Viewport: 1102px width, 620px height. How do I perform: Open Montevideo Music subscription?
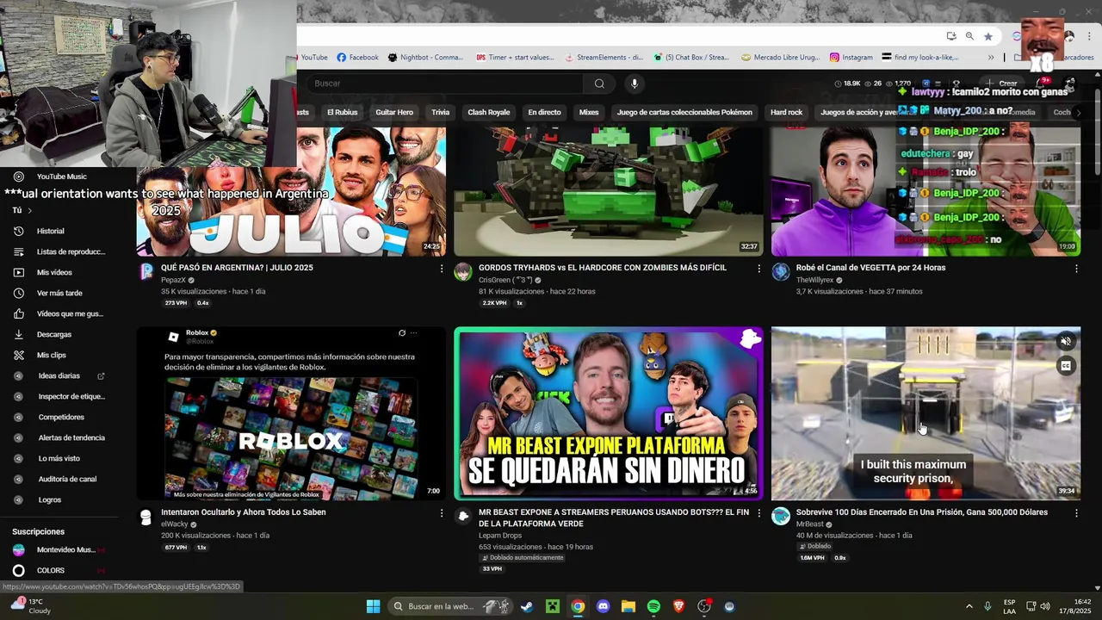pos(59,549)
